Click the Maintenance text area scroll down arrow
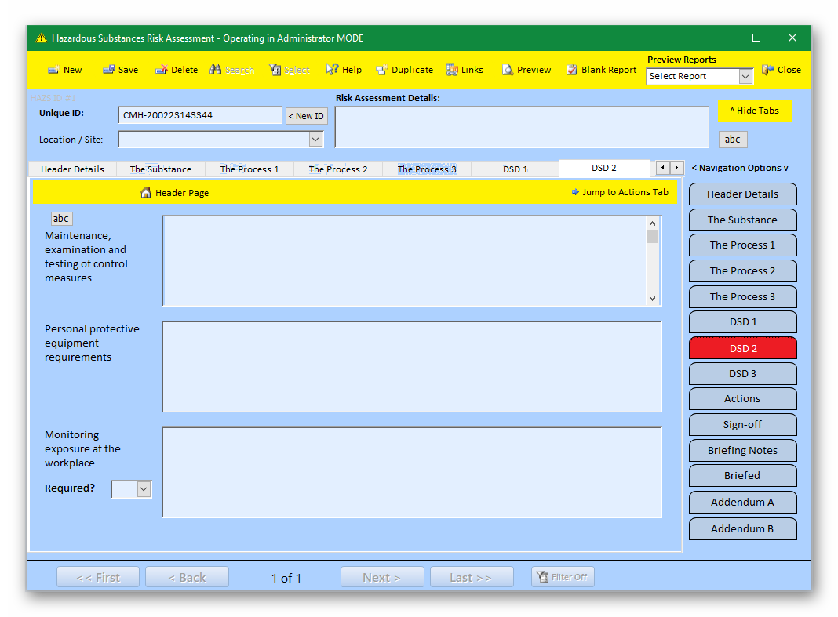The width and height of the screenshot is (838, 617). [x=652, y=299]
